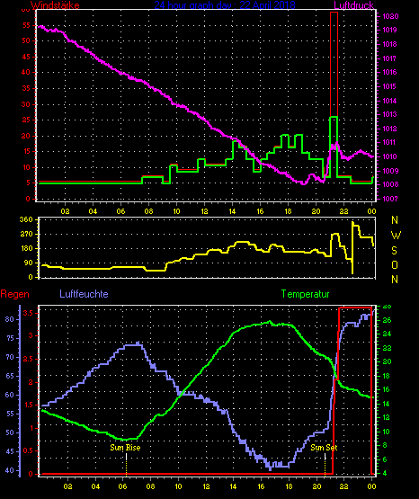Image resolution: width=419 pixels, height=499 pixels.
Task: Click the green 26 temperature axis value
Action: pos(387,320)
